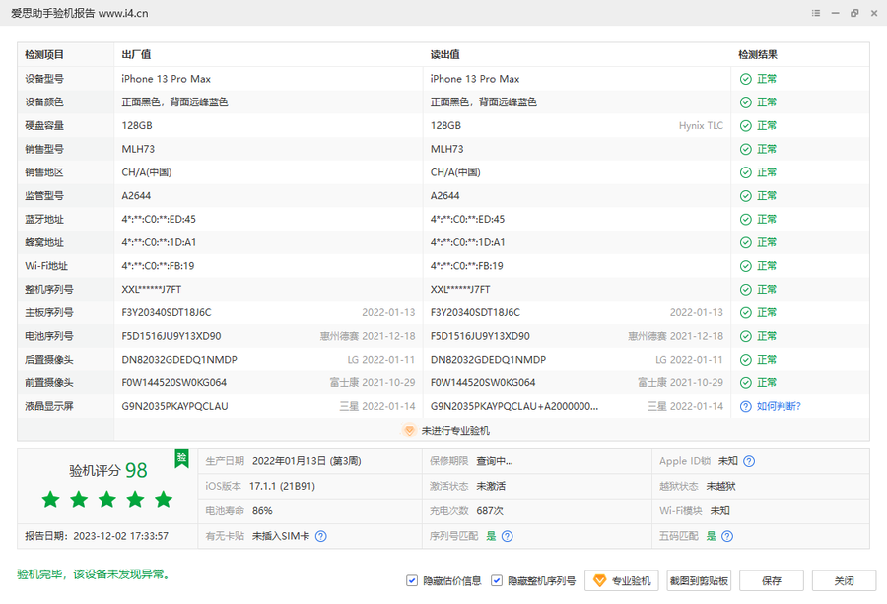Open the 如何判断? link
Viewport: 887px width, 604px height.
click(x=779, y=406)
